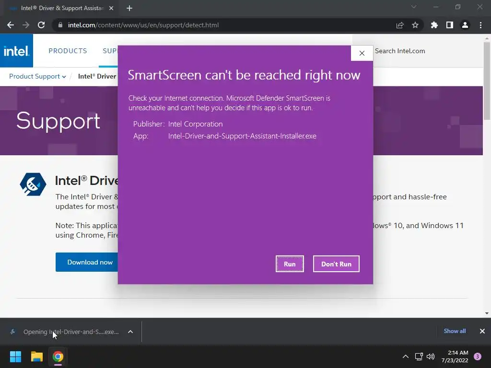Screen dimensions: 491x368
Task: Open the notification badge showing 3
Action: pos(478,356)
